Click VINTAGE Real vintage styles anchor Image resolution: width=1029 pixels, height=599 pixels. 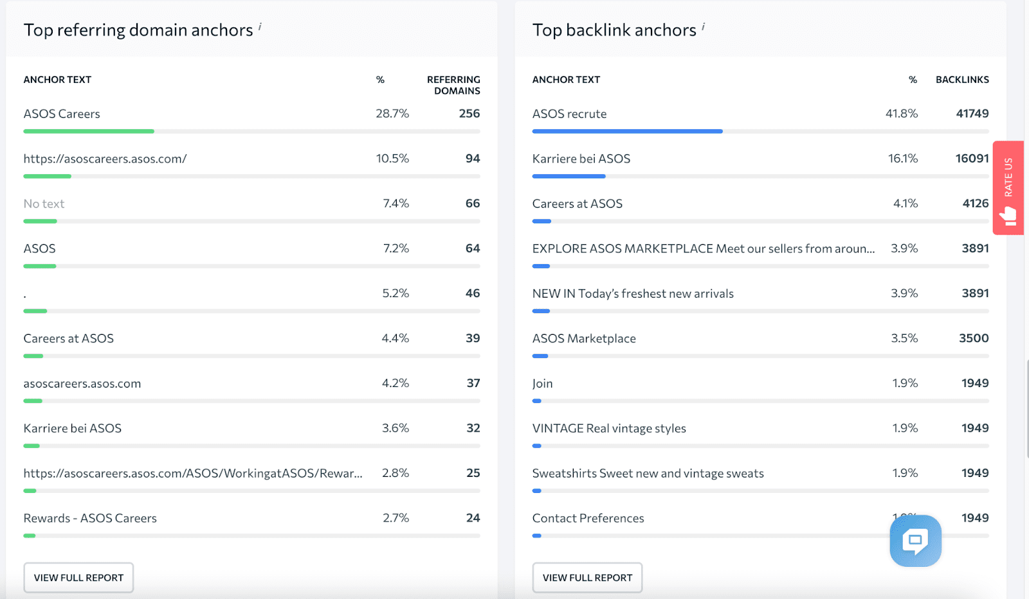[609, 429]
